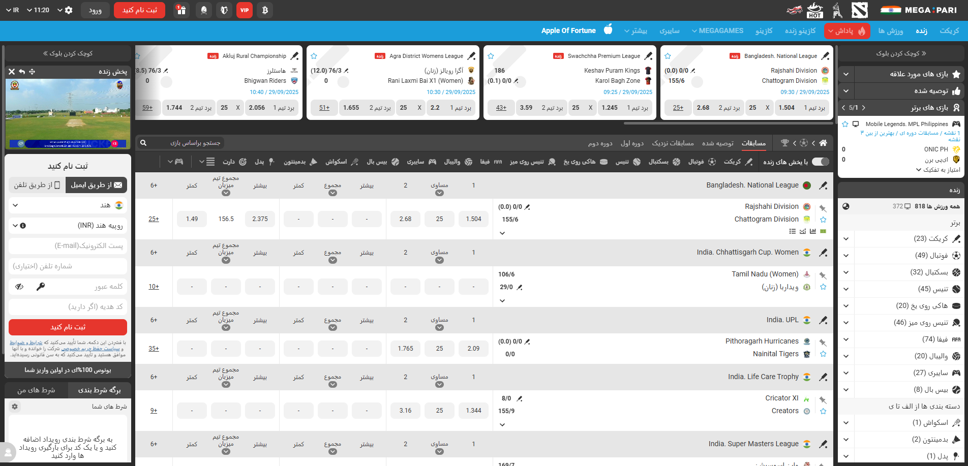The width and height of the screenshot is (968, 466).
Task: Switch to the first period tab
Action: point(632,143)
